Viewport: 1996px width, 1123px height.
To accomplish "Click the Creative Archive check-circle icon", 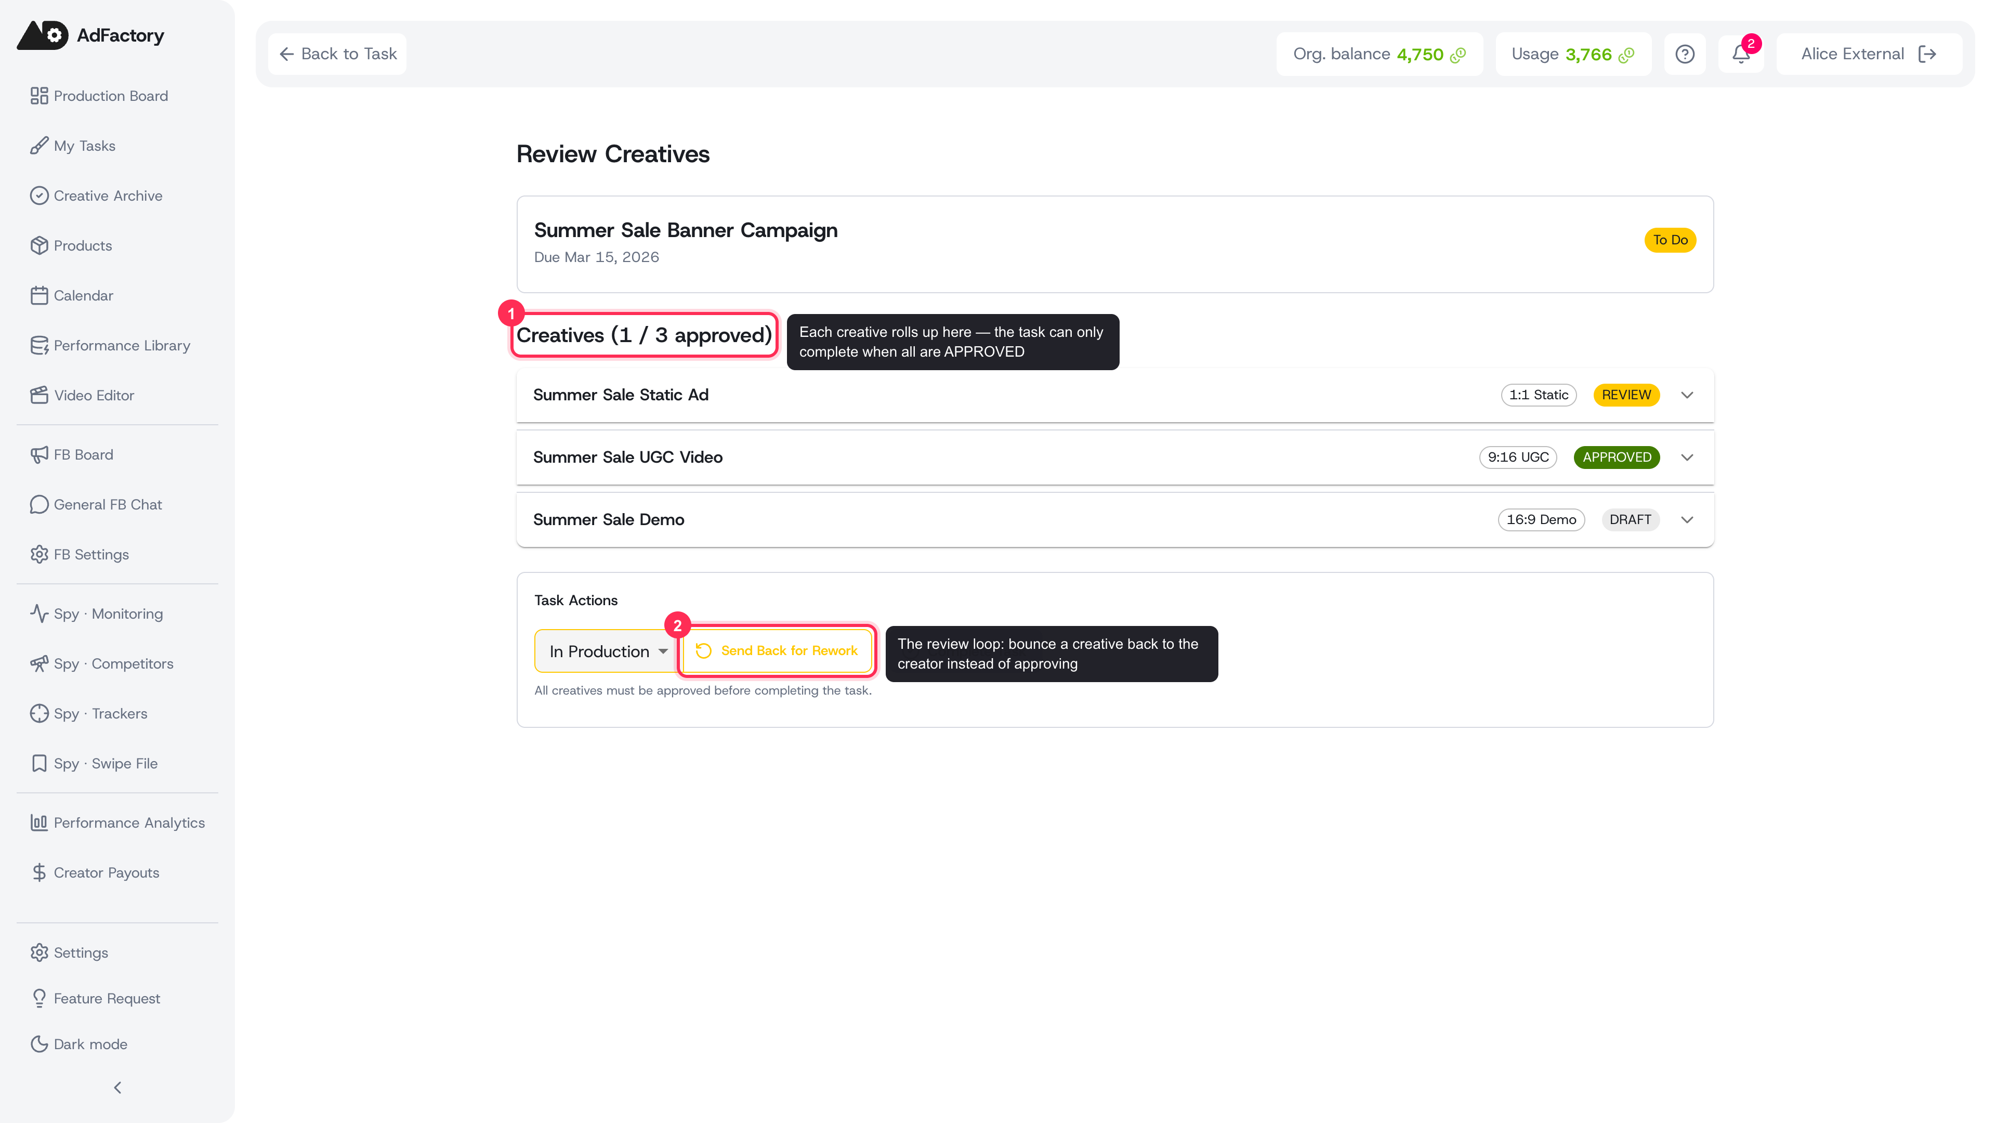I will [x=39, y=196].
